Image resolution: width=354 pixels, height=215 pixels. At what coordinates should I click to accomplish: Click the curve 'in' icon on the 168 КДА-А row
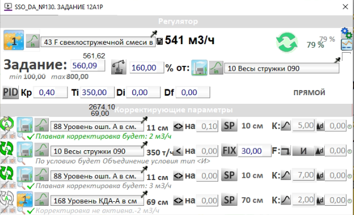(x=42, y=199)
